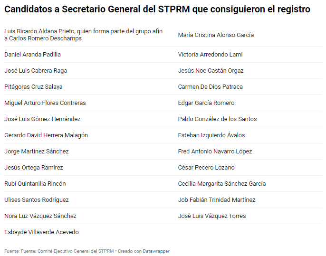Click the Datawrapper link in footer
The width and height of the screenshot is (326, 256).
[156, 251]
